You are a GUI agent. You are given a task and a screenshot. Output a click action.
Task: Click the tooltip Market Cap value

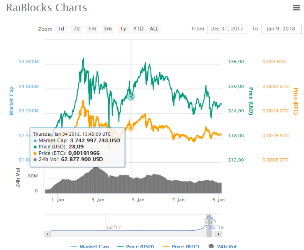point(95,140)
